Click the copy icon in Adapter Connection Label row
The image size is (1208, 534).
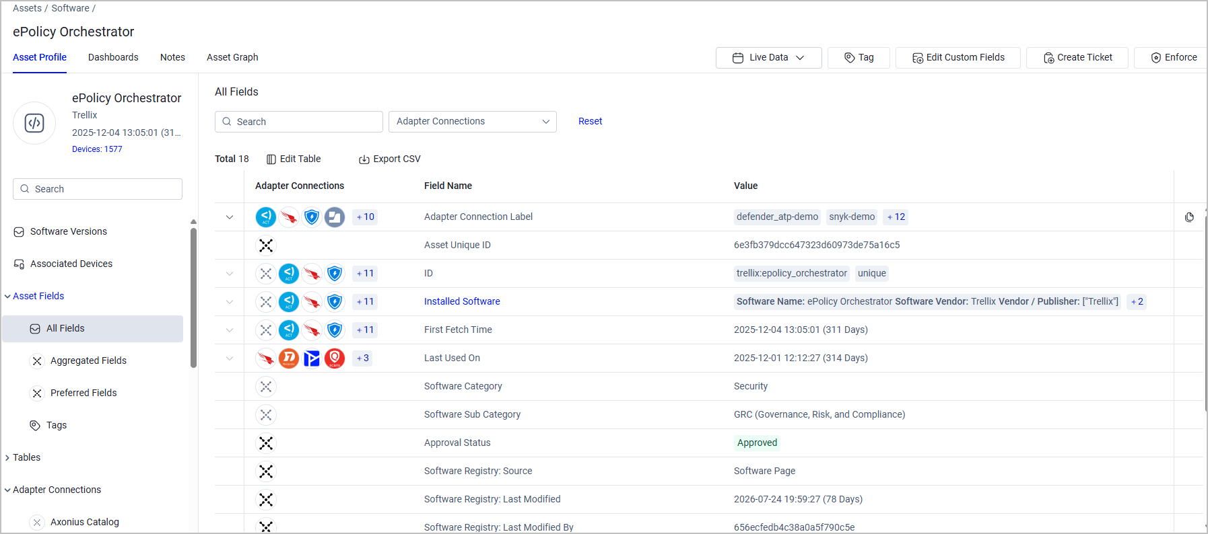pos(1189,217)
